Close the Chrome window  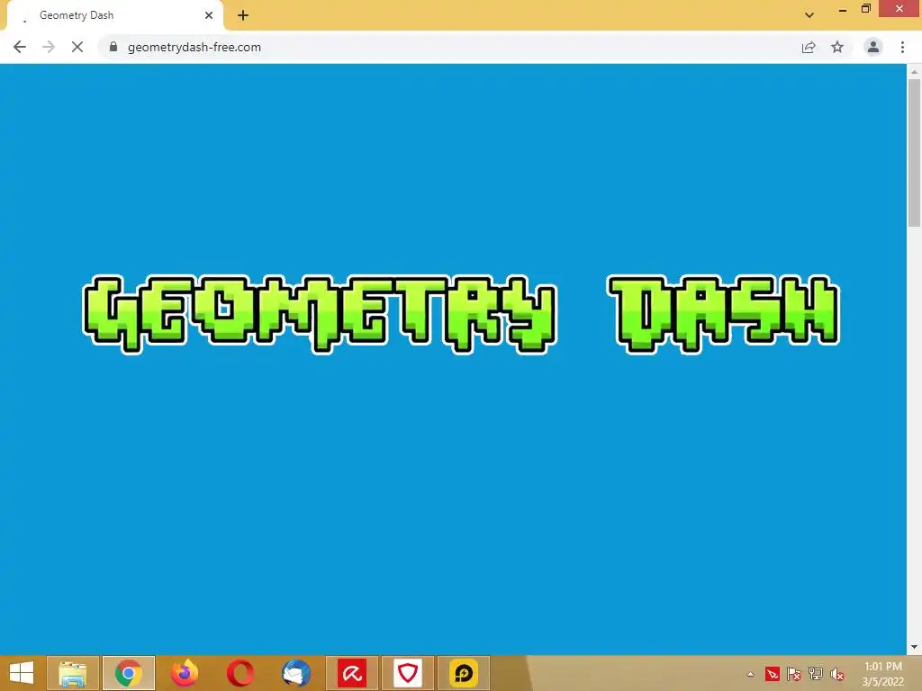[899, 9]
